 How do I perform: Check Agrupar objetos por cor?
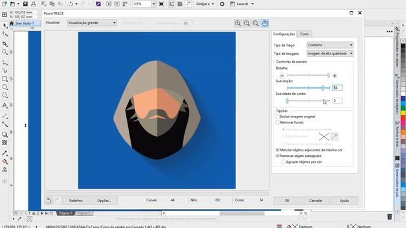click(x=284, y=162)
